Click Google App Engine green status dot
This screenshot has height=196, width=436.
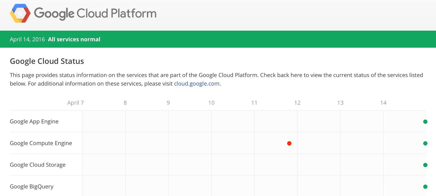pos(425,122)
